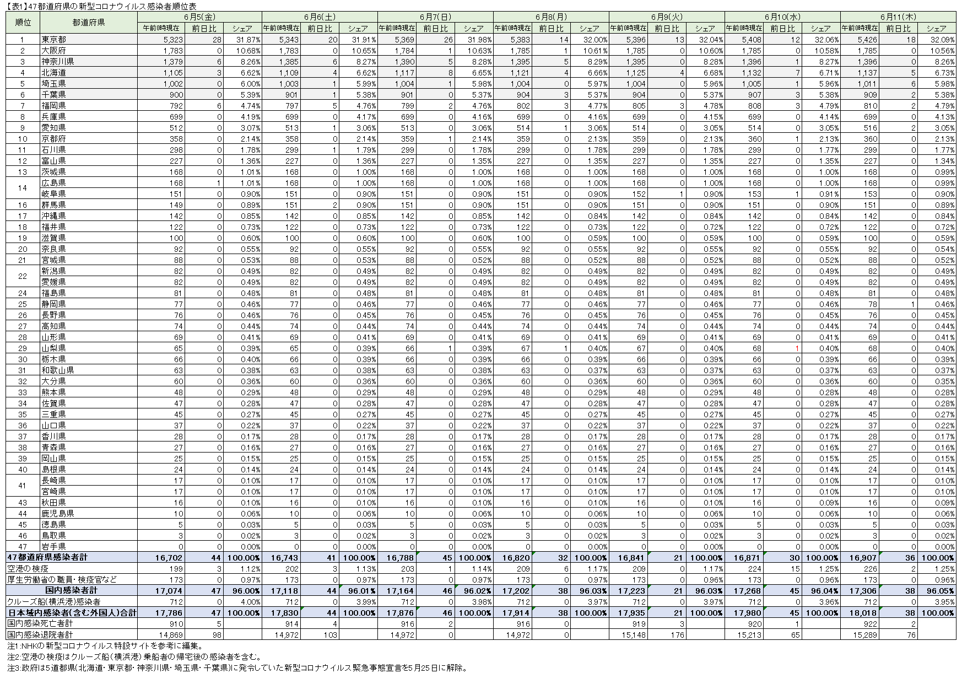Click the 6月11日(木) date header
The width and height of the screenshot is (962, 673).
(898, 17)
